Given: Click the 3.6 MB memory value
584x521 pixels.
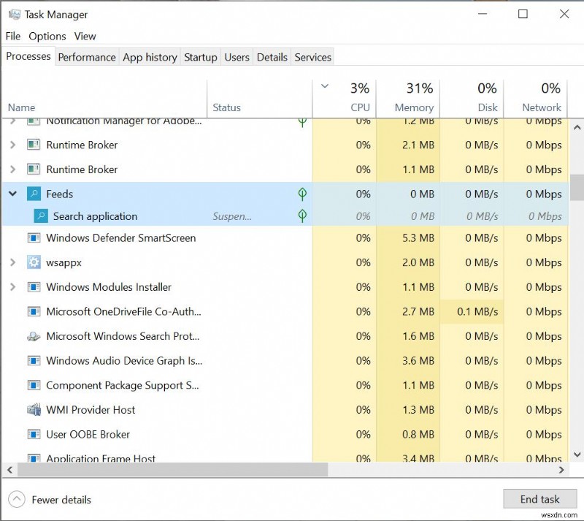Looking at the screenshot, I should pos(418,361).
